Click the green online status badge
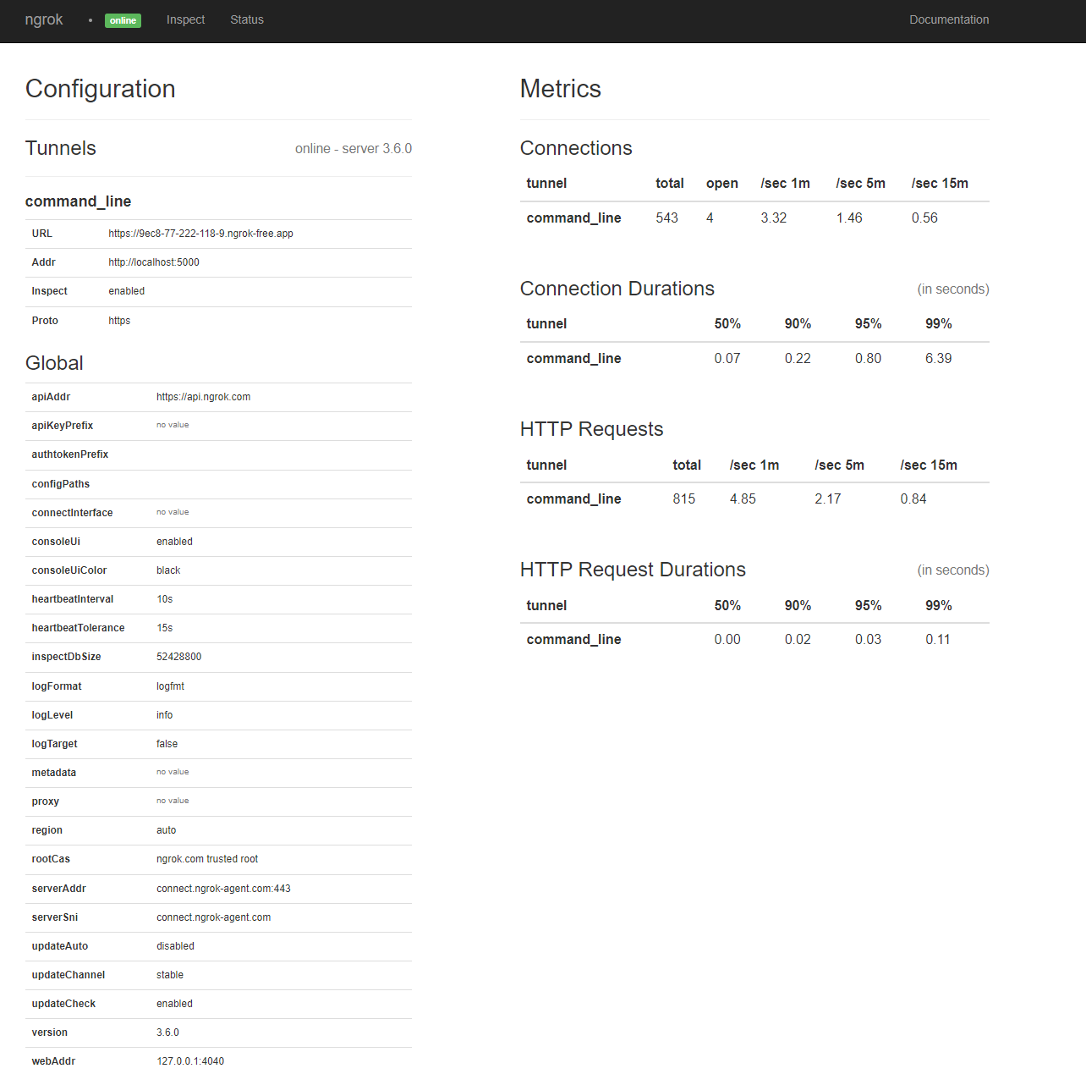The width and height of the screenshot is (1086, 1074). point(123,20)
